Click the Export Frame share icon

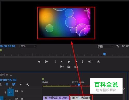98,62
